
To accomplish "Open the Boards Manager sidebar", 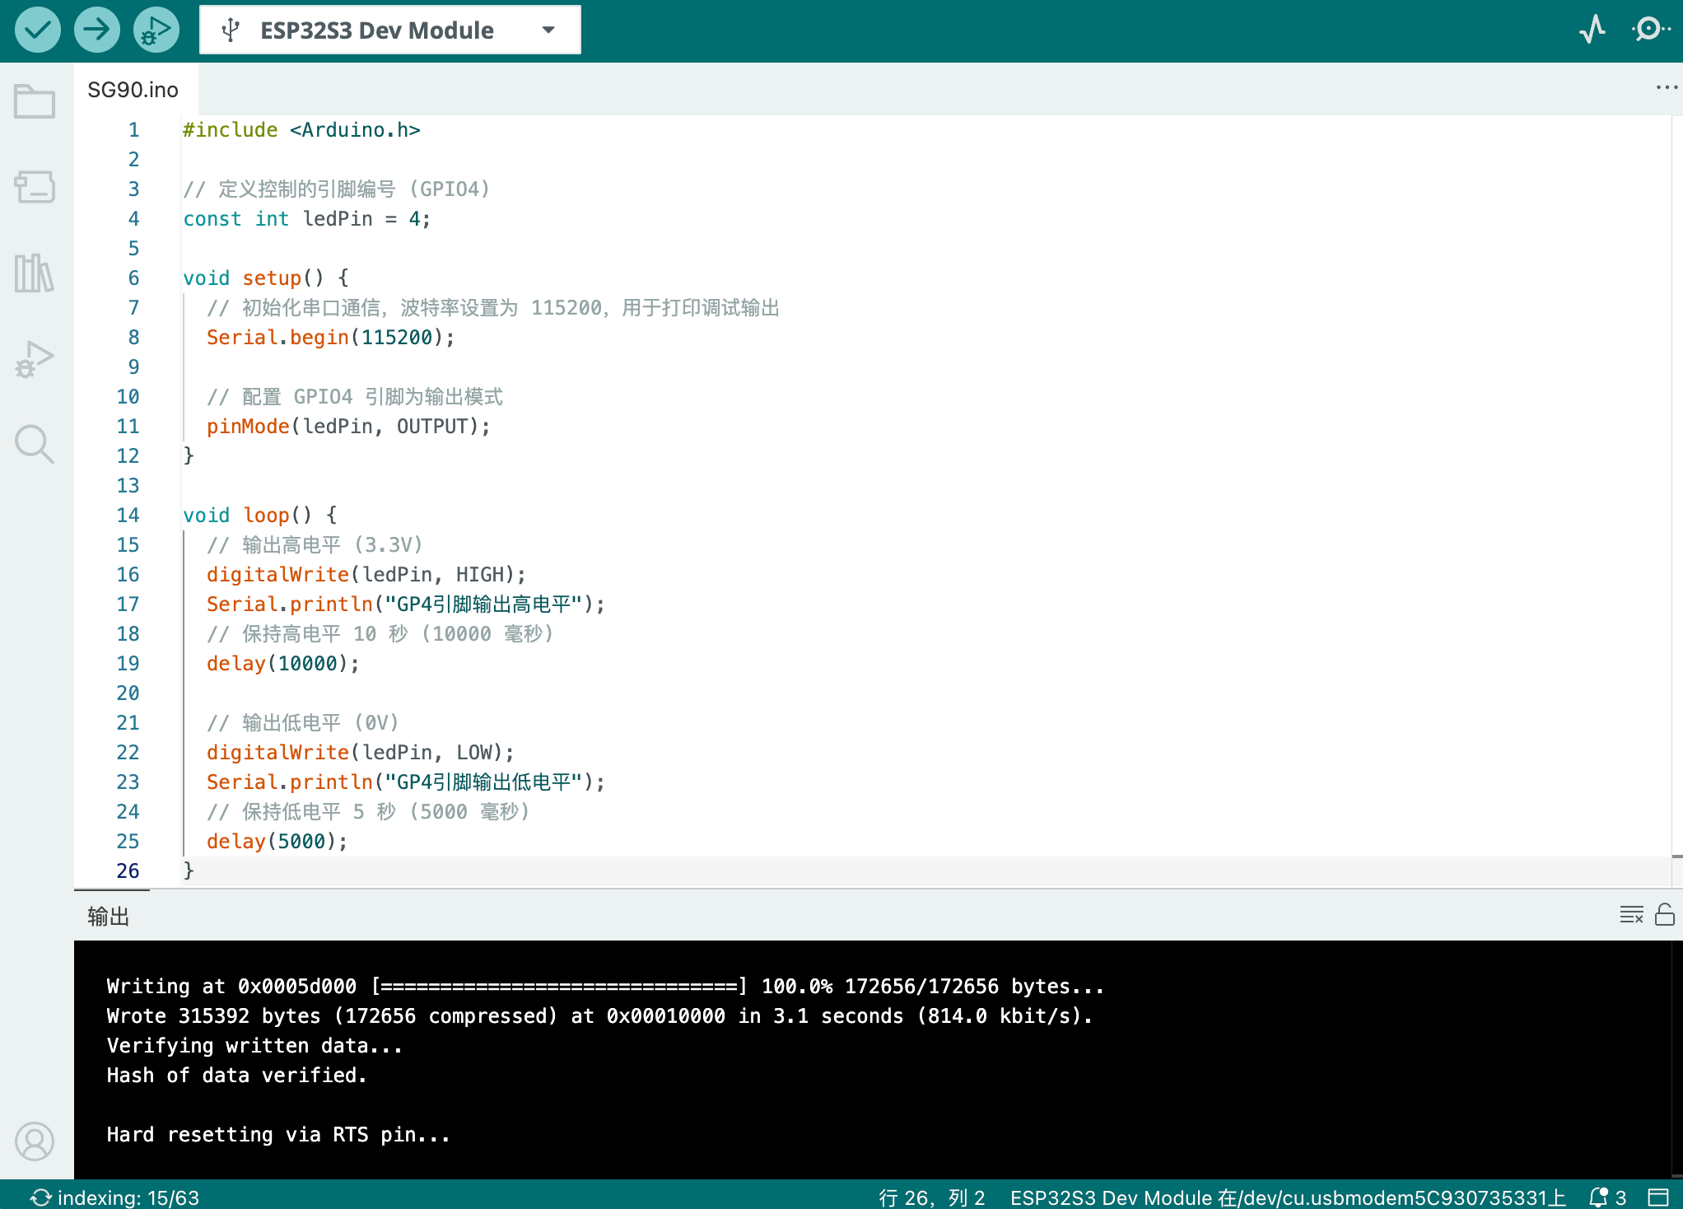I will [x=35, y=188].
